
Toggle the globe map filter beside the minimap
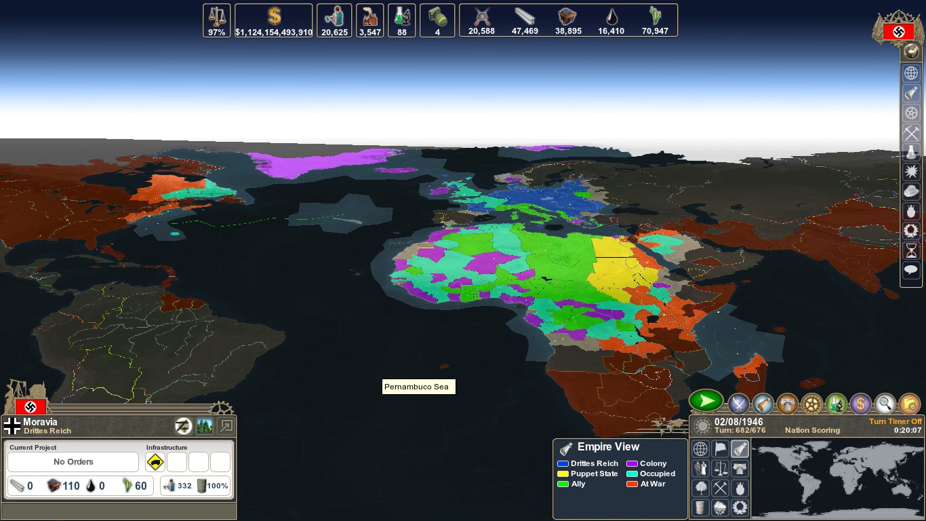click(x=700, y=448)
